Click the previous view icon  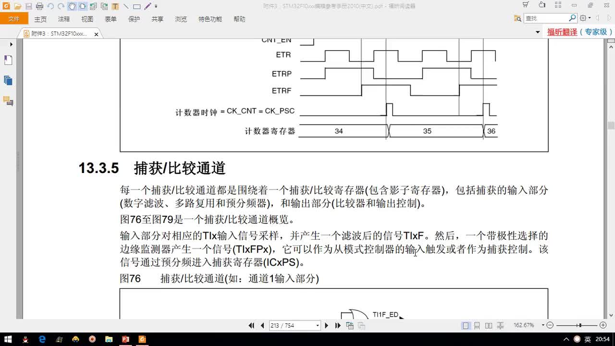350,325
